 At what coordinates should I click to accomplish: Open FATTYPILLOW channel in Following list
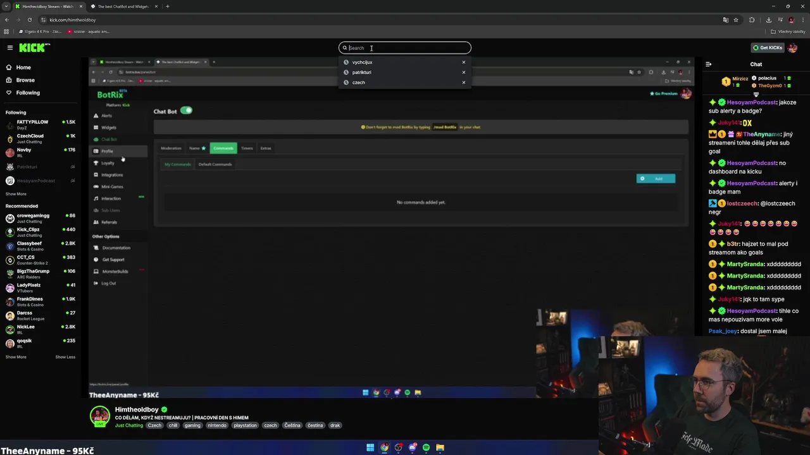coord(40,124)
